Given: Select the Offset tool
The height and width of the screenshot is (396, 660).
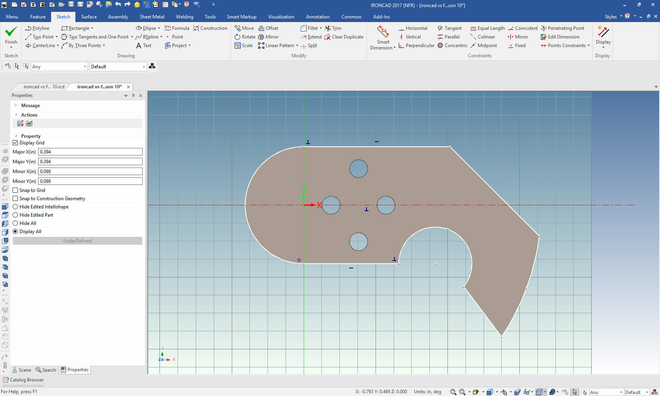Looking at the screenshot, I should coord(268,28).
